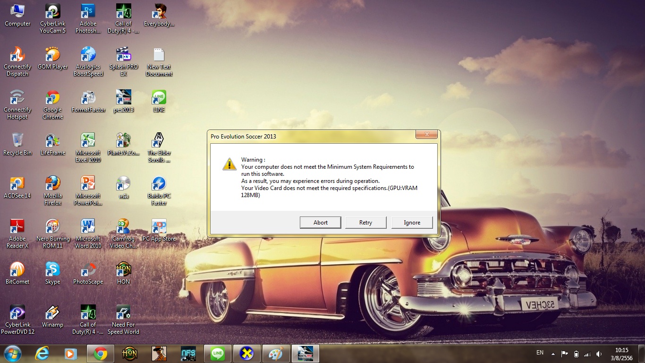
Task: Select the Need For Speed World shortcut
Action: (x=124, y=320)
